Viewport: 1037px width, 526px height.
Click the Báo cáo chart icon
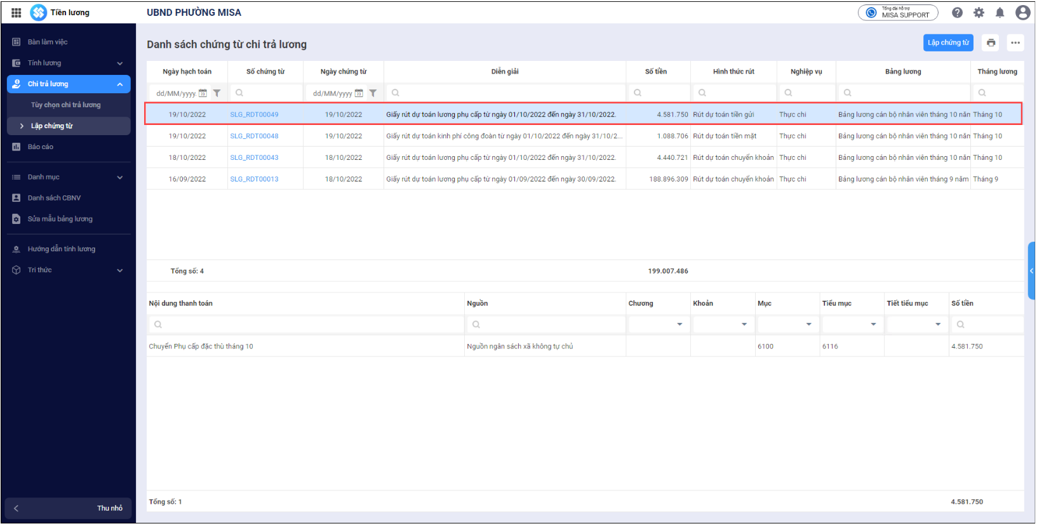point(17,147)
